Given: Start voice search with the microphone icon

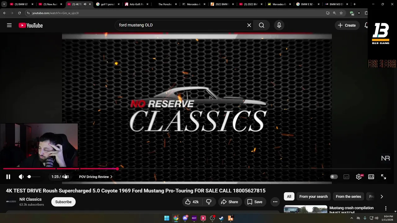Looking at the screenshot, I should pos(279,25).
